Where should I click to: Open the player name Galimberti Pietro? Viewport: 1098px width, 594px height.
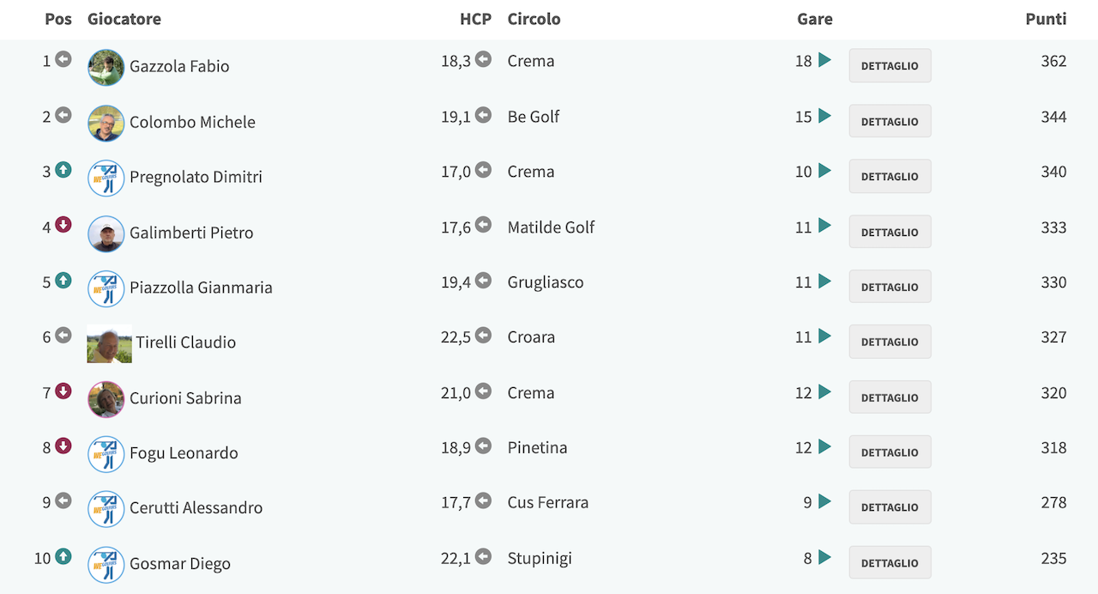[x=191, y=233]
